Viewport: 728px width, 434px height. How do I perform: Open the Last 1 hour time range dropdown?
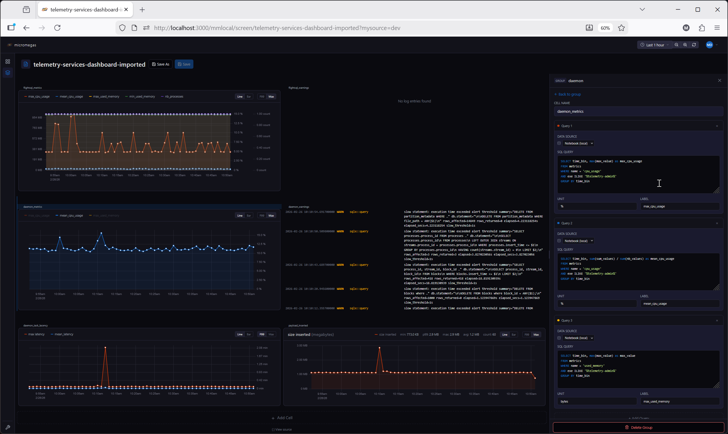pyautogui.click(x=654, y=45)
